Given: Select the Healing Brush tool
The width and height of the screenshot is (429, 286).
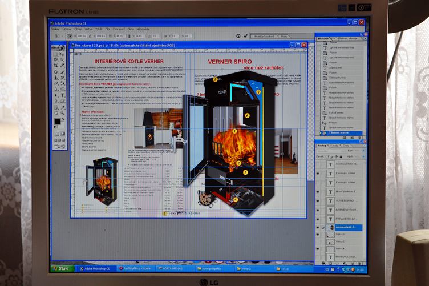Looking at the screenshot, I should click(x=56, y=72).
